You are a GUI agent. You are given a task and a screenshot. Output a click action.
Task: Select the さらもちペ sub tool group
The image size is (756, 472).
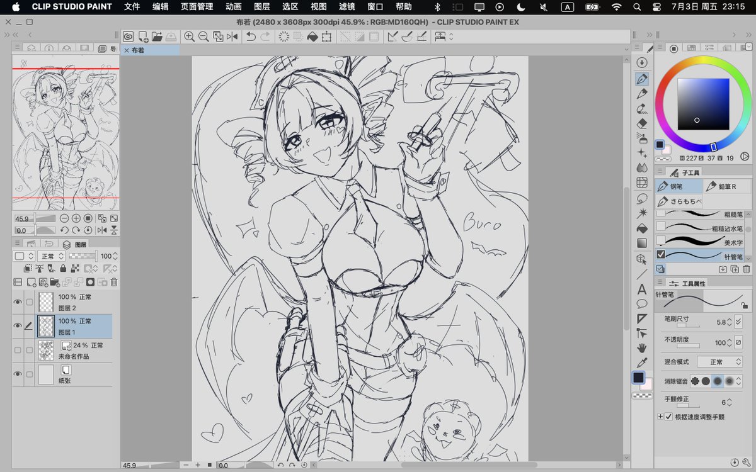[679, 201]
